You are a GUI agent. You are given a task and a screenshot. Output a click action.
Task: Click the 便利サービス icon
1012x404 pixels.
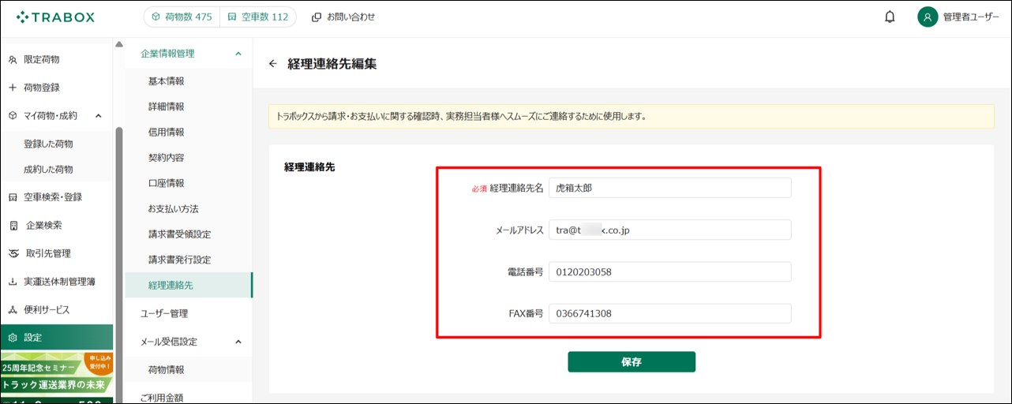(x=13, y=310)
